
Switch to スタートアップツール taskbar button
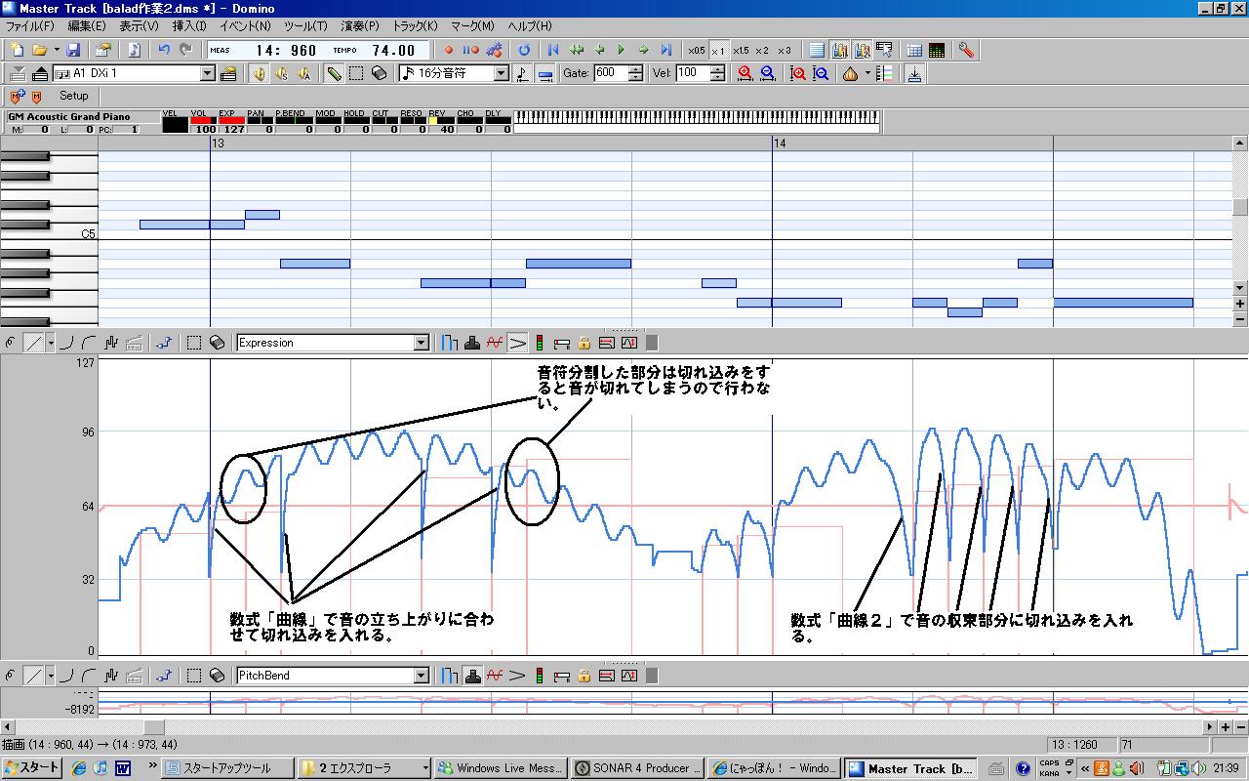click(227, 768)
